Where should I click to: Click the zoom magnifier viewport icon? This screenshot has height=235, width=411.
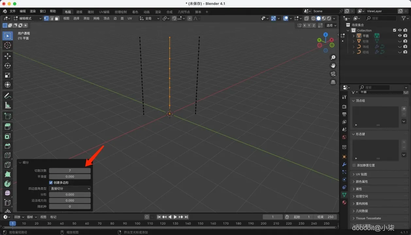point(333,57)
